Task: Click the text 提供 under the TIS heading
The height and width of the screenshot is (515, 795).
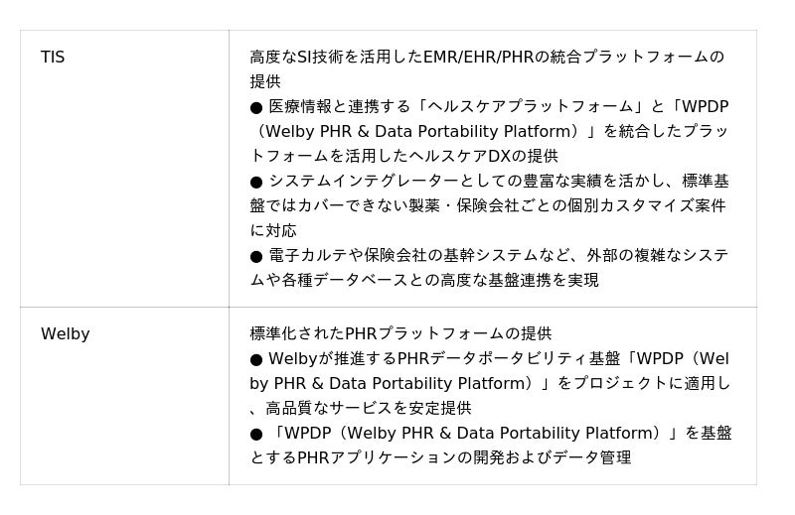Action: pyautogui.click(x=265, y=82)
